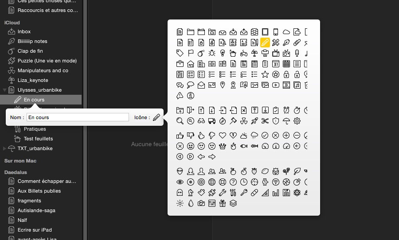The width and height of the screenshot is (399, 240).
Task: Select the star icon in picker
Action: [265, 74]
